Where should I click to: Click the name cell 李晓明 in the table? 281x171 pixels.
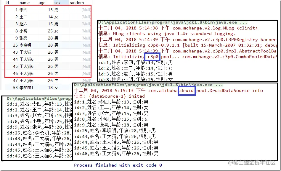pos(25,45)
